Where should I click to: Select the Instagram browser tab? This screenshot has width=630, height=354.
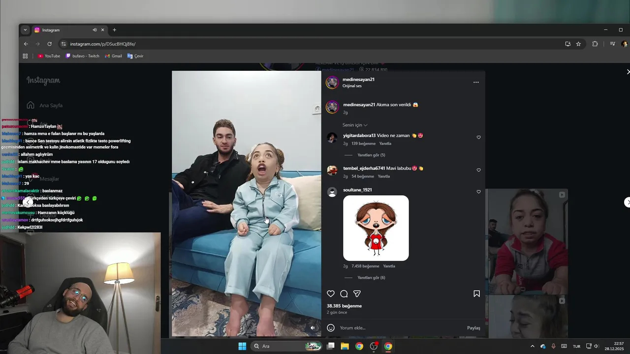tap(69, 30)
